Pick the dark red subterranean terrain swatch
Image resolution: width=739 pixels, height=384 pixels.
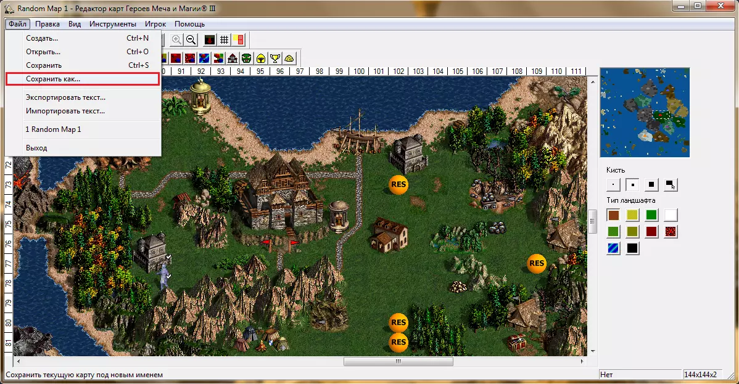coord(651,231)
